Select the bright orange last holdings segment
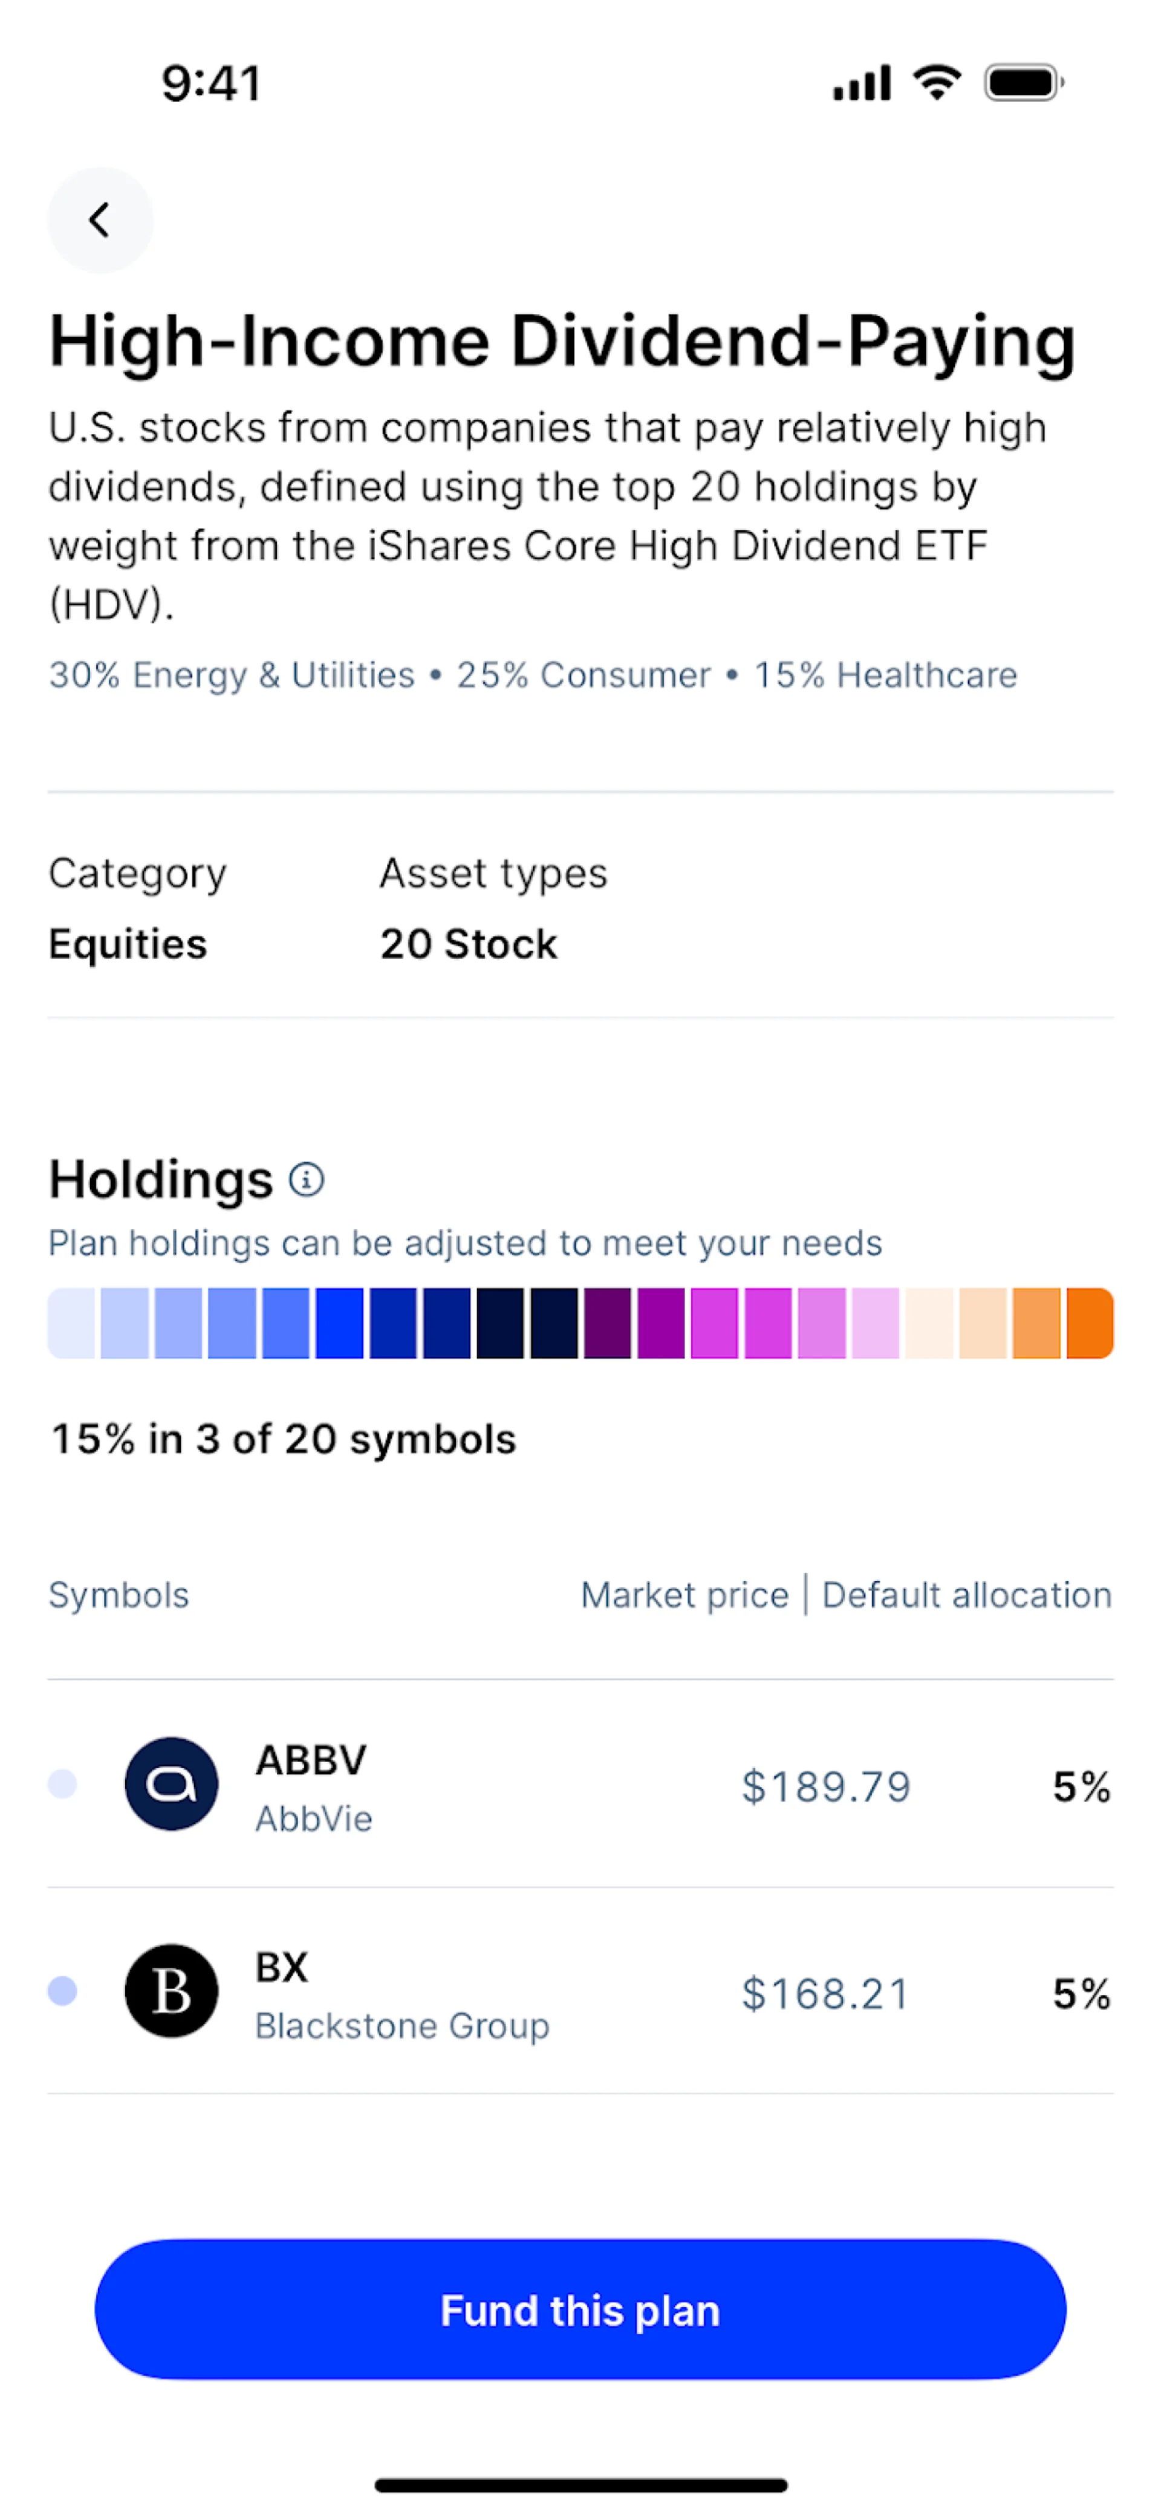Viewport: 1161px width, 2512px height. pyautogui.click(x=1090, y=1323)
